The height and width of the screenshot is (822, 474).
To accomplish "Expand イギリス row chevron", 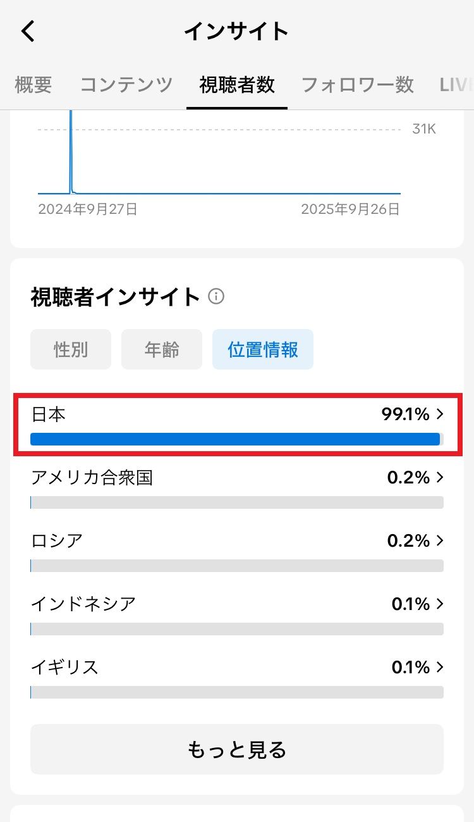I will [x=441, y=668].
